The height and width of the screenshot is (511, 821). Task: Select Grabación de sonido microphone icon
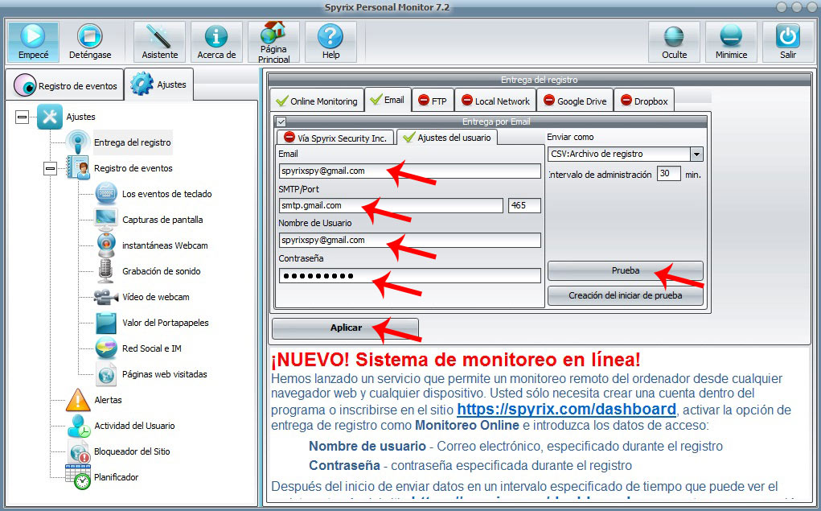pos(106,271)
